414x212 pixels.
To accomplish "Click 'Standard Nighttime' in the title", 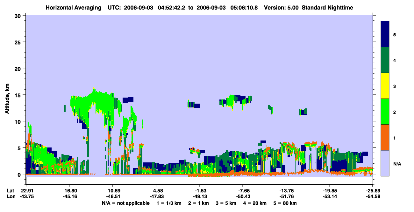I will tap(327, 7).
